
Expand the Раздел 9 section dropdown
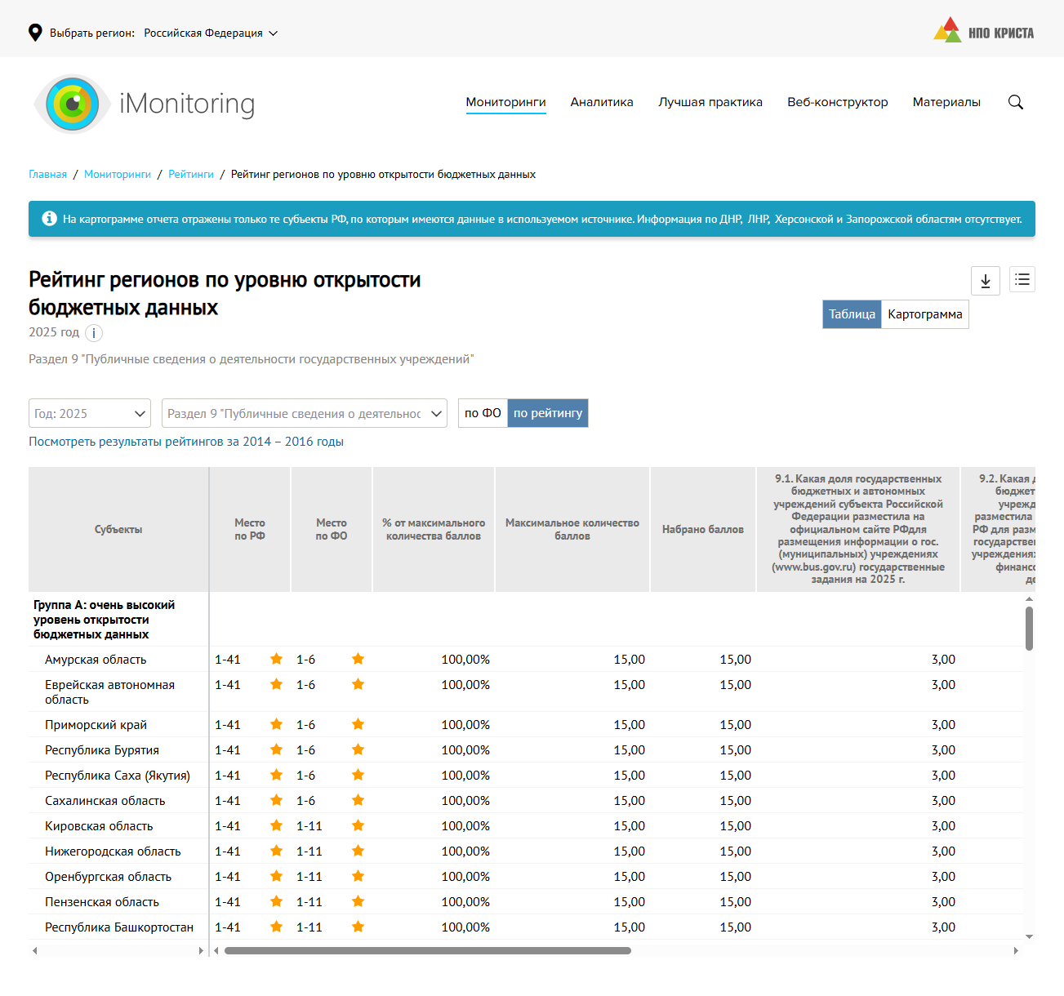(x=304, y=414)
